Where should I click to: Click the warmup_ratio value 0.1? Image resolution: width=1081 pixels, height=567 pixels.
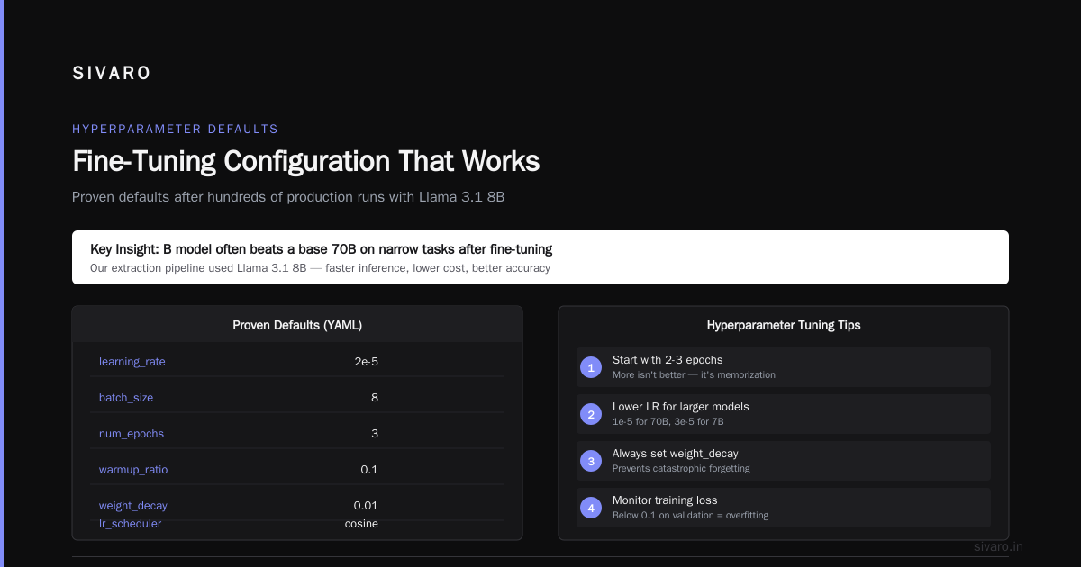[369, 470]
